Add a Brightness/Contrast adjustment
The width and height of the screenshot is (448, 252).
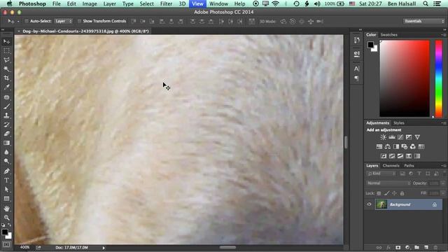click(383, 137)
